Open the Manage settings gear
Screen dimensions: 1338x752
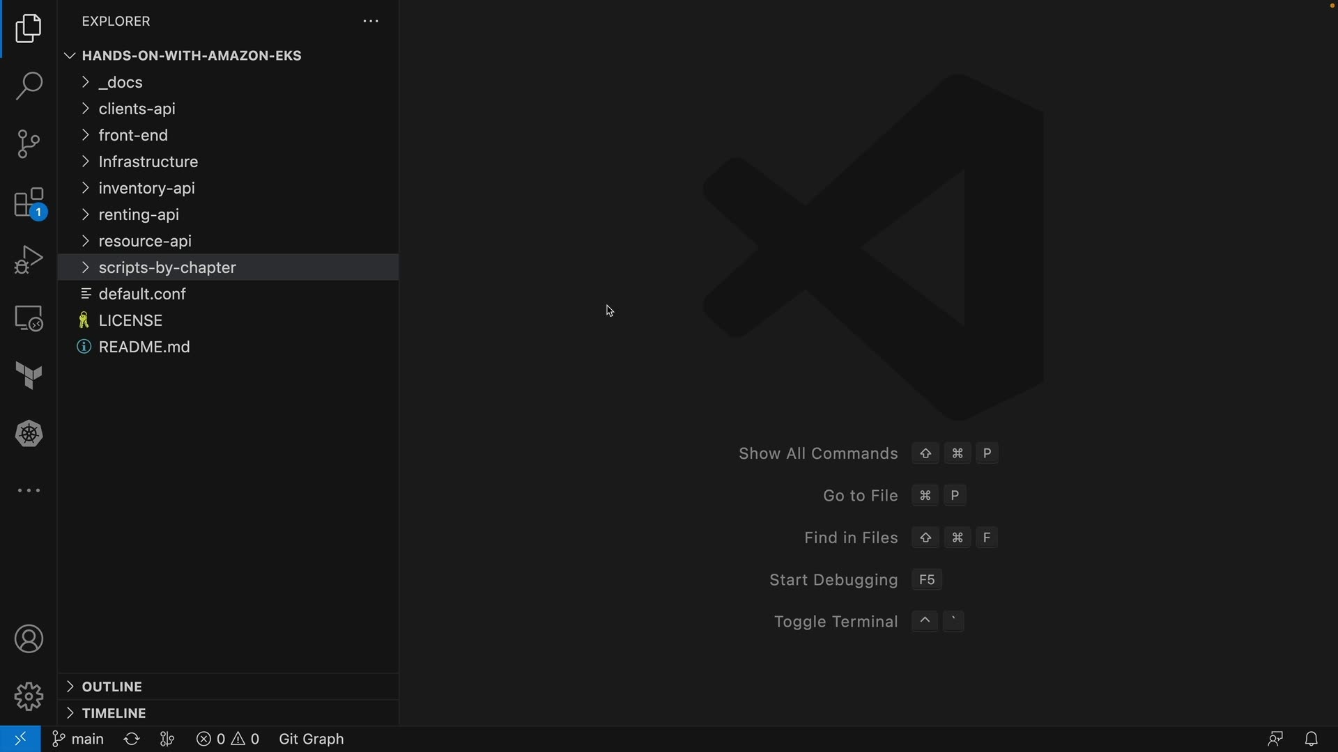(x=29, y=696)
